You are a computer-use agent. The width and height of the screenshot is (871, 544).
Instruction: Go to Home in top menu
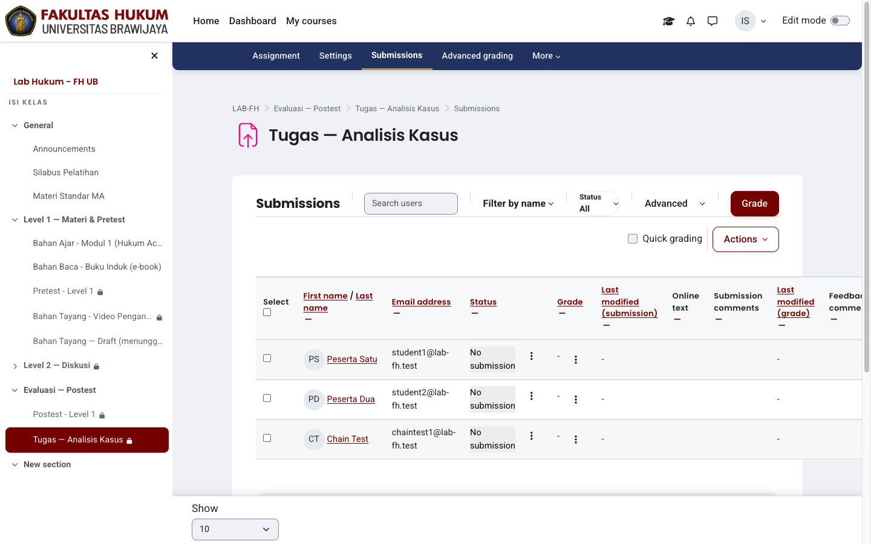(206, 21)
